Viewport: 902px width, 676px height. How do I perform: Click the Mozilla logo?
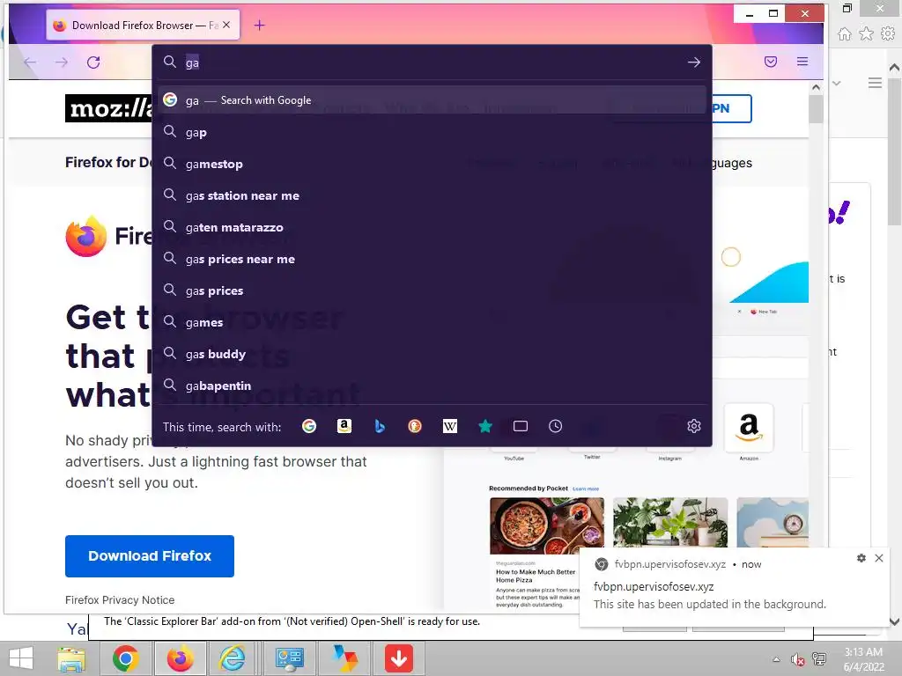click(x=108, y=108)
